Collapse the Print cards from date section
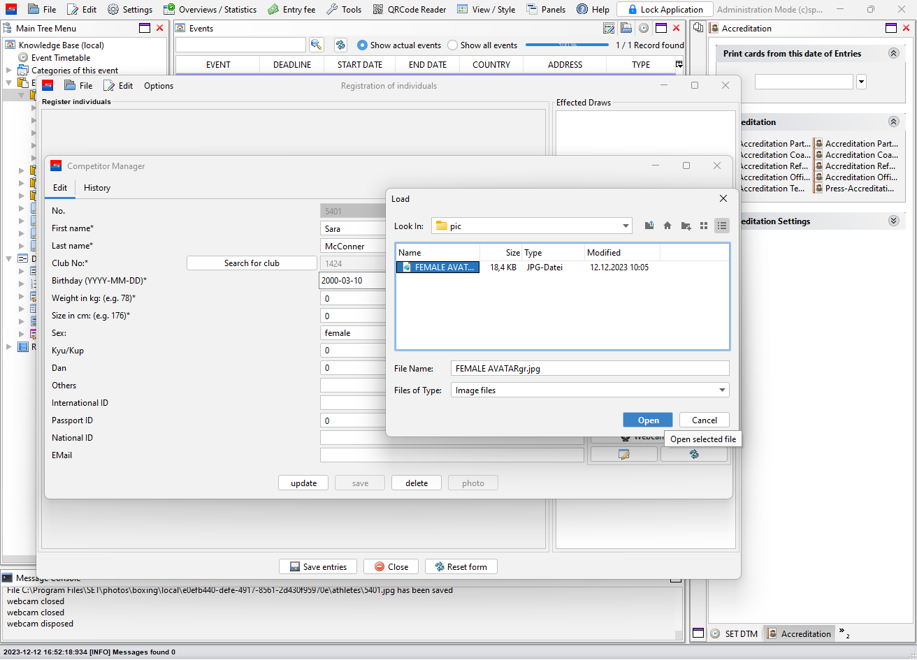 tap(893, 54)
